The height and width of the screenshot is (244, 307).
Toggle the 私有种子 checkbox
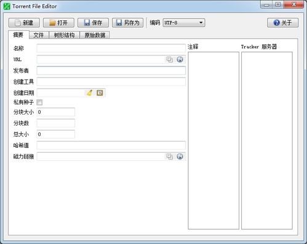39,102
